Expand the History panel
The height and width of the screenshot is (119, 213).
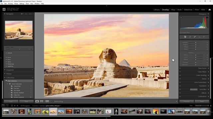[5, 74]
